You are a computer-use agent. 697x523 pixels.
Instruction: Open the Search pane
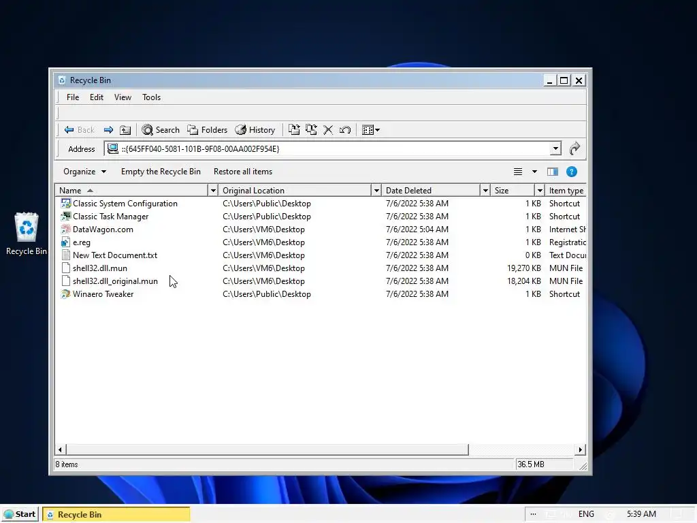coord(161,130)
